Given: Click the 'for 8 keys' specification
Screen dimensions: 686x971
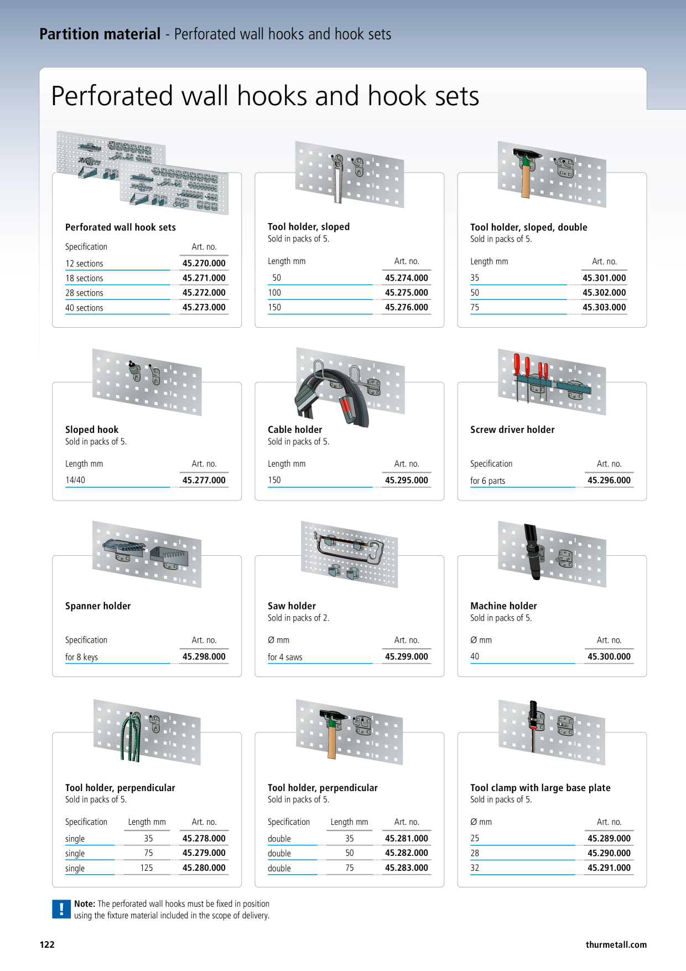Looking at the screenshot, I should click(81, 657).
